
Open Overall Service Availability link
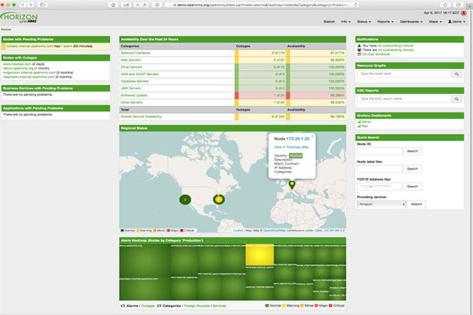pyautogui.click(x=141, y=117)
